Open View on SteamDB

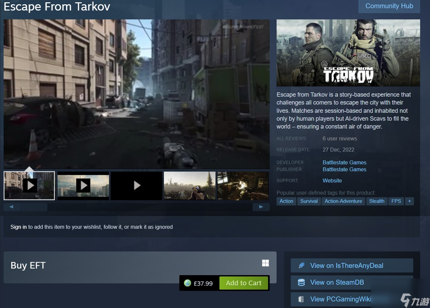[x=352, y=282]
